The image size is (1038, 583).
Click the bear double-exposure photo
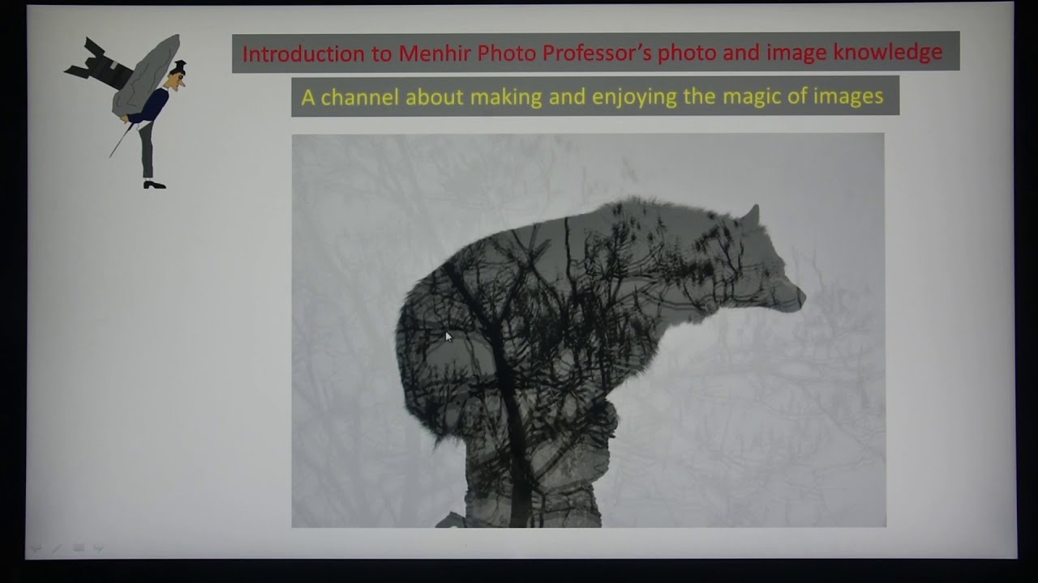[589, 330]
